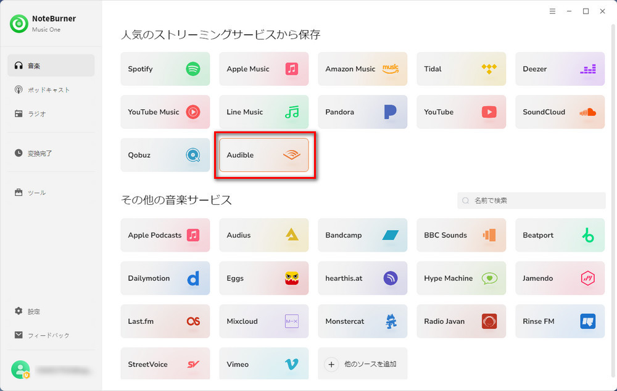Image resolution: width=617 pixels, height=391 pixels.
Task: Open the ツール sidebar section
Action: click(x=51, y=192)
